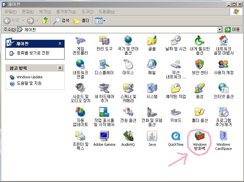Screen dimensions: 244x182
Task: Open the 폴더 옵션 icon
Action: point(199,112)
